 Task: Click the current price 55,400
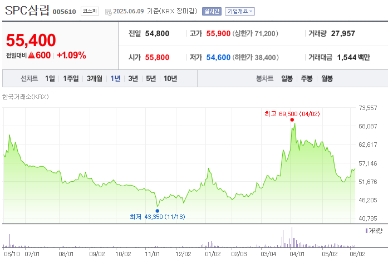tap(31, 40)
